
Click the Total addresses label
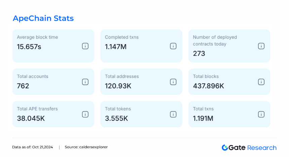click(122, 76)
